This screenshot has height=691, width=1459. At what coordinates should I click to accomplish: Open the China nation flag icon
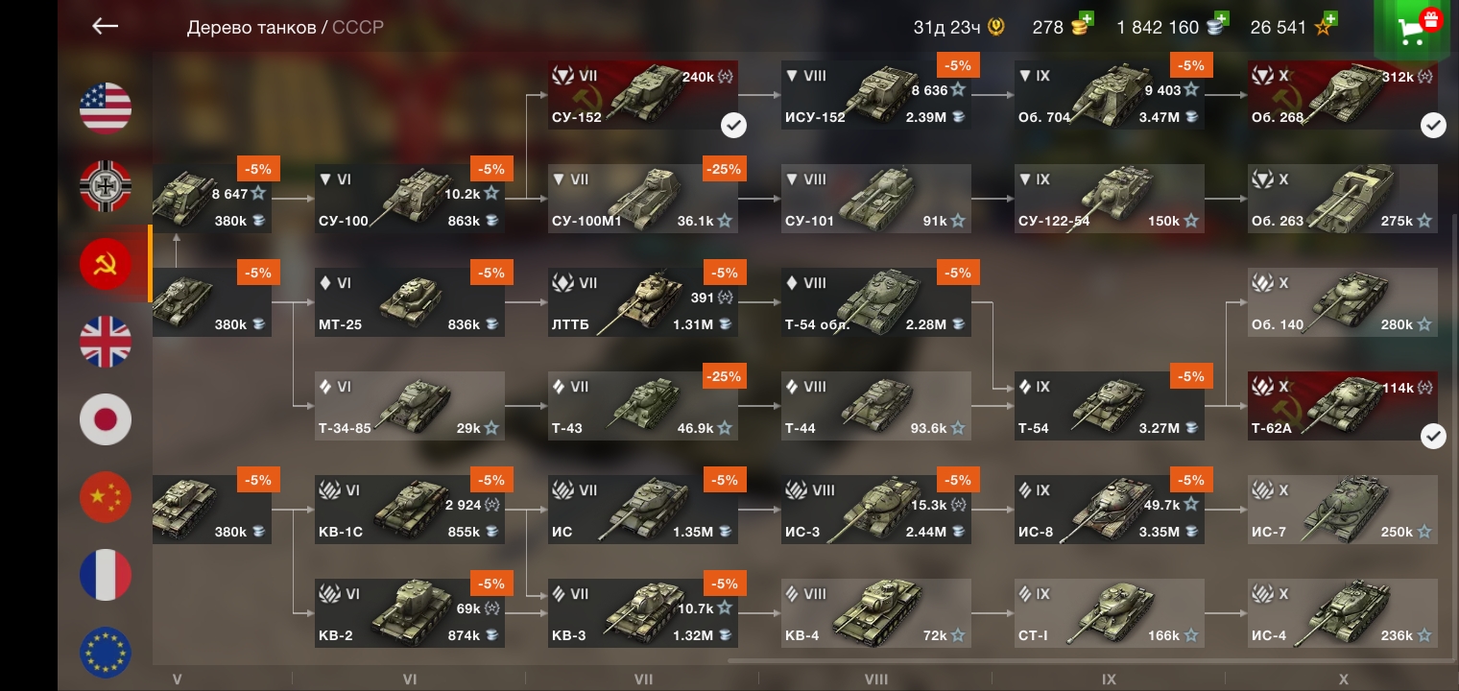(106, 497)
